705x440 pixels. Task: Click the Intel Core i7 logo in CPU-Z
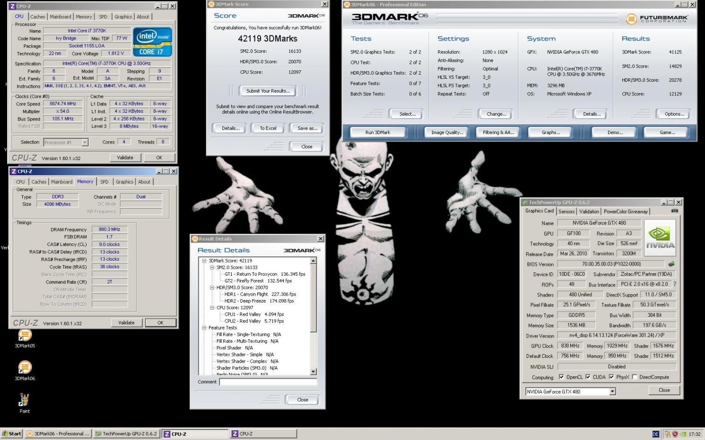pos(152,42)
